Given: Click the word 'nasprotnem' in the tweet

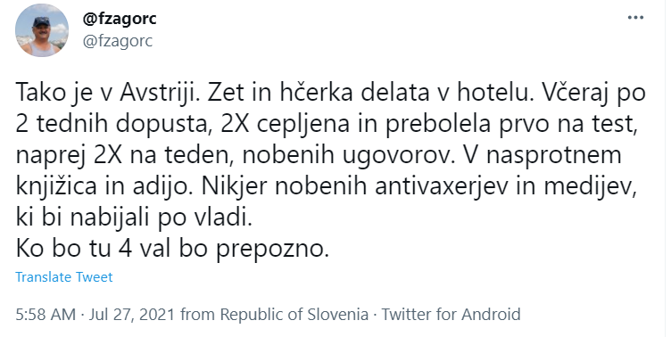Looking at the screenshot, I should point(553,156).
